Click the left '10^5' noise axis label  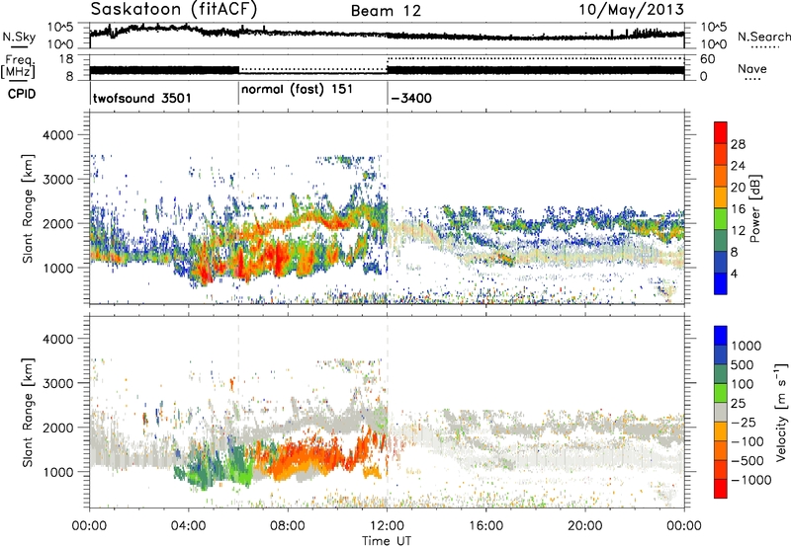pyautogui.click(x=60, y=27)
